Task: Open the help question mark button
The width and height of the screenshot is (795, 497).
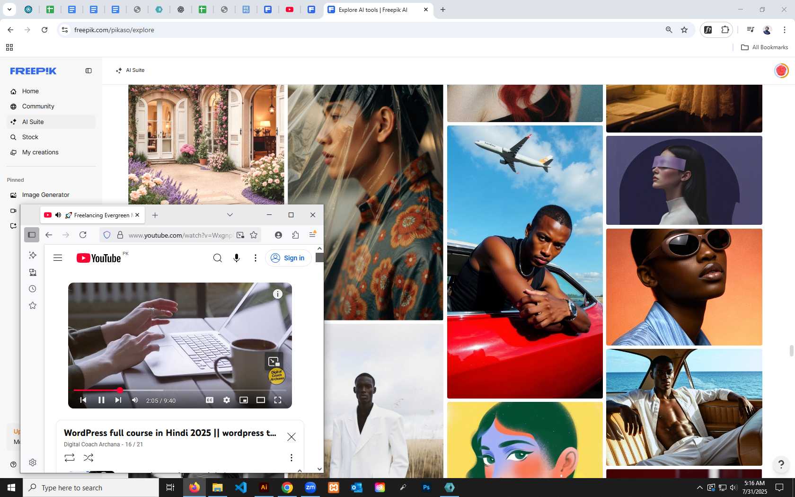Action: click(x=781, y=464)
